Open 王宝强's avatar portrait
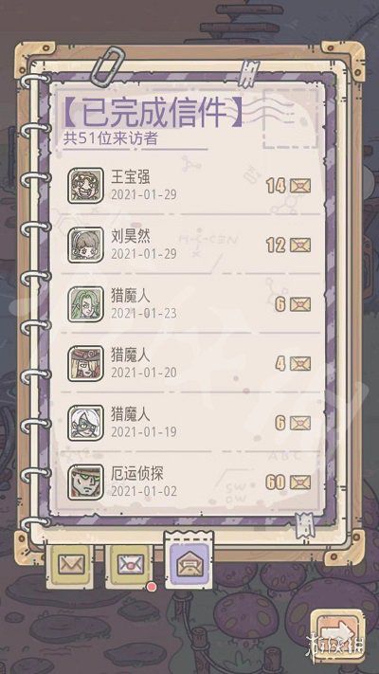 pos(85,186)
